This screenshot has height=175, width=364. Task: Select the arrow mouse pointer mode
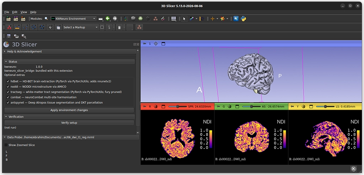coord(184,19)
